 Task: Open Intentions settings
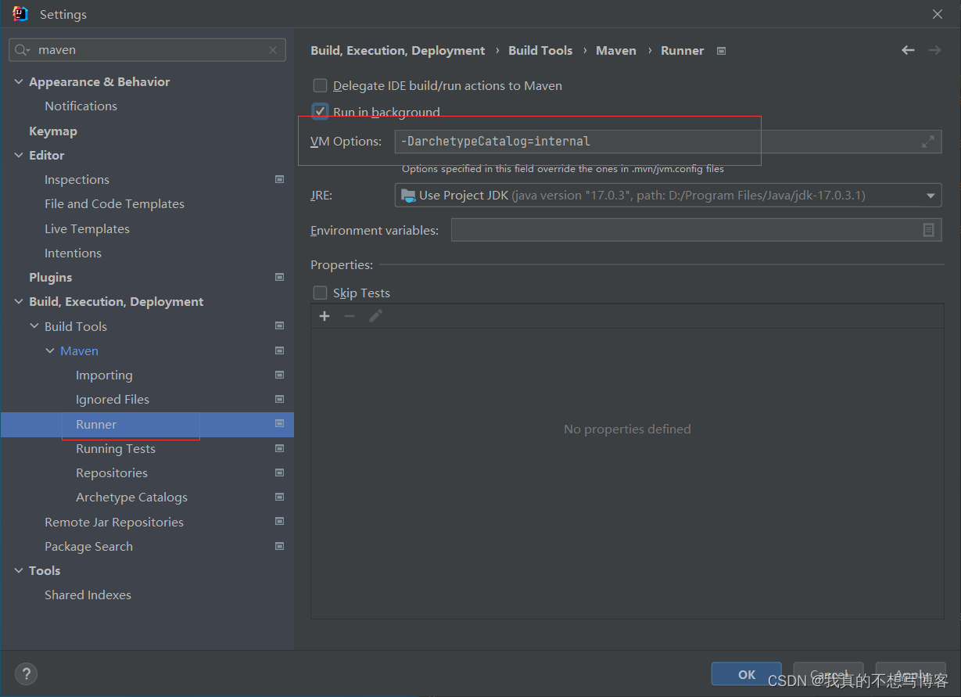click(x=73, y=253)
